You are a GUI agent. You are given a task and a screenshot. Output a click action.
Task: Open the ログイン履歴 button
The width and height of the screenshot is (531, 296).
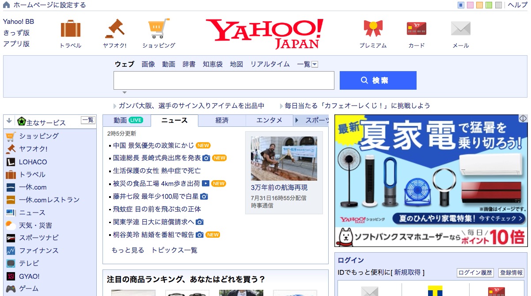coord(475,273)
